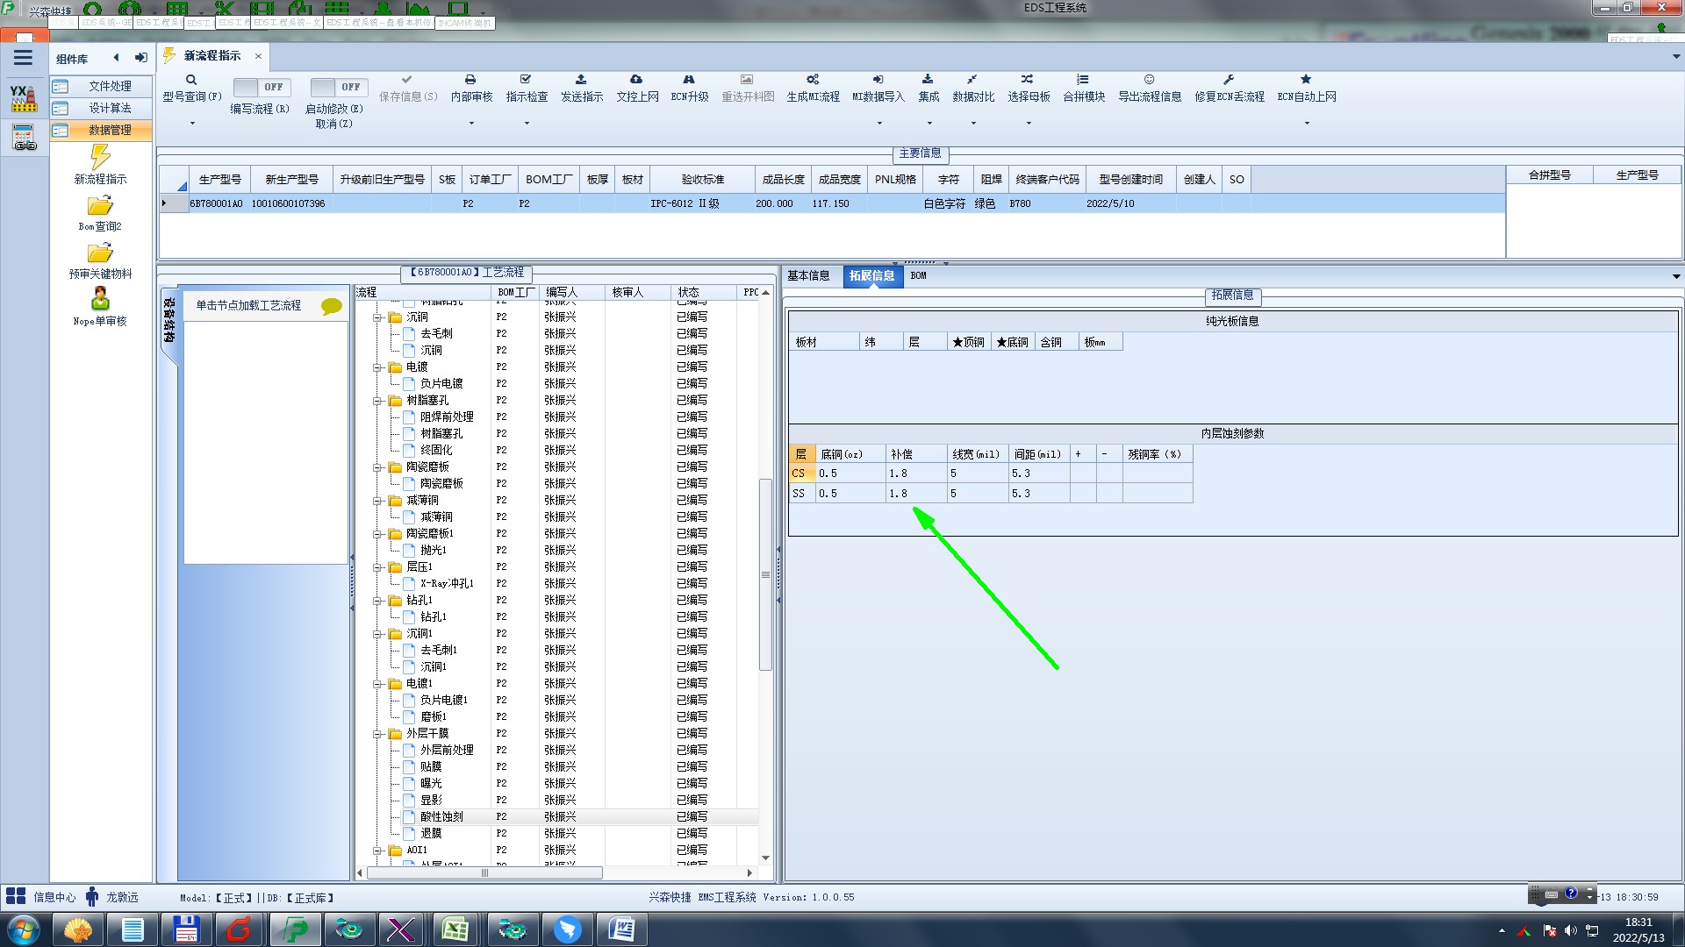Switch to the BOM tab
This screenshot has width=1685, height=947.
tap(918, 275)
